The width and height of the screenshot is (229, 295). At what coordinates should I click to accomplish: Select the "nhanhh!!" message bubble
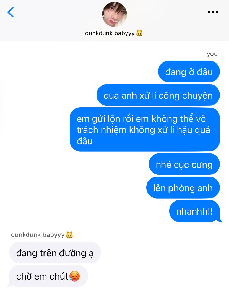[x=194, y=211]
